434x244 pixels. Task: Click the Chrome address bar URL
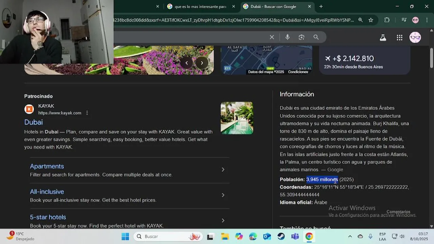(x=234, y=20)
